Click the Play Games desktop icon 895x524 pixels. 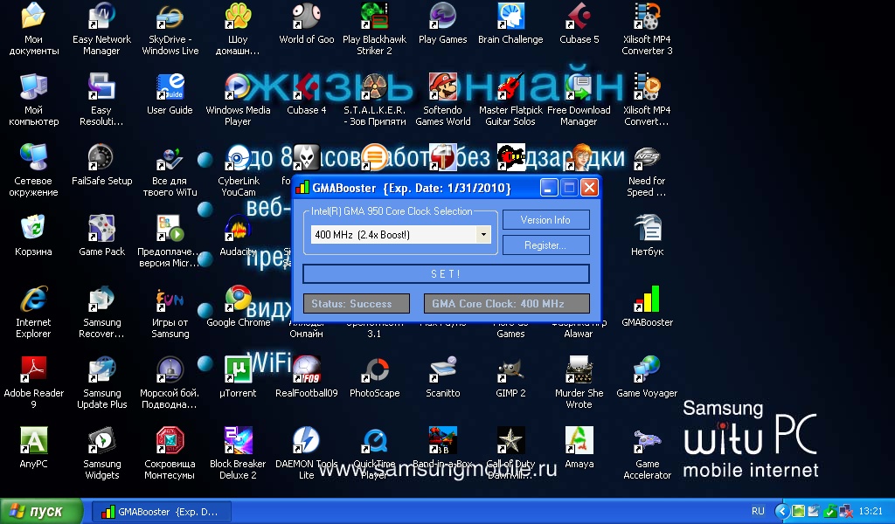(x=443, y=16)
